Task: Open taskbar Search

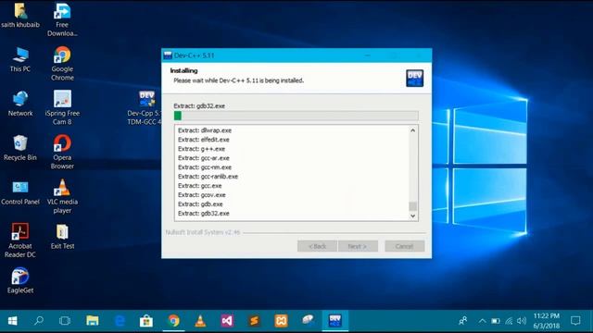Action: pyautogui.click(x=39, y=321)
